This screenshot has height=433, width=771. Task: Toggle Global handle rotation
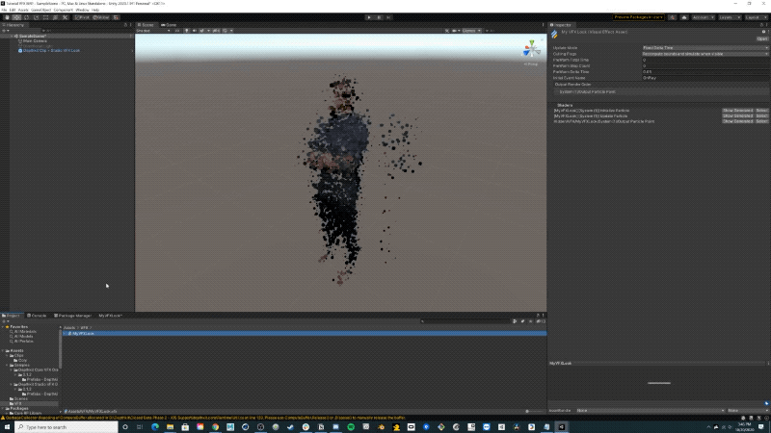pyautogui.click(x=101, y=17)
